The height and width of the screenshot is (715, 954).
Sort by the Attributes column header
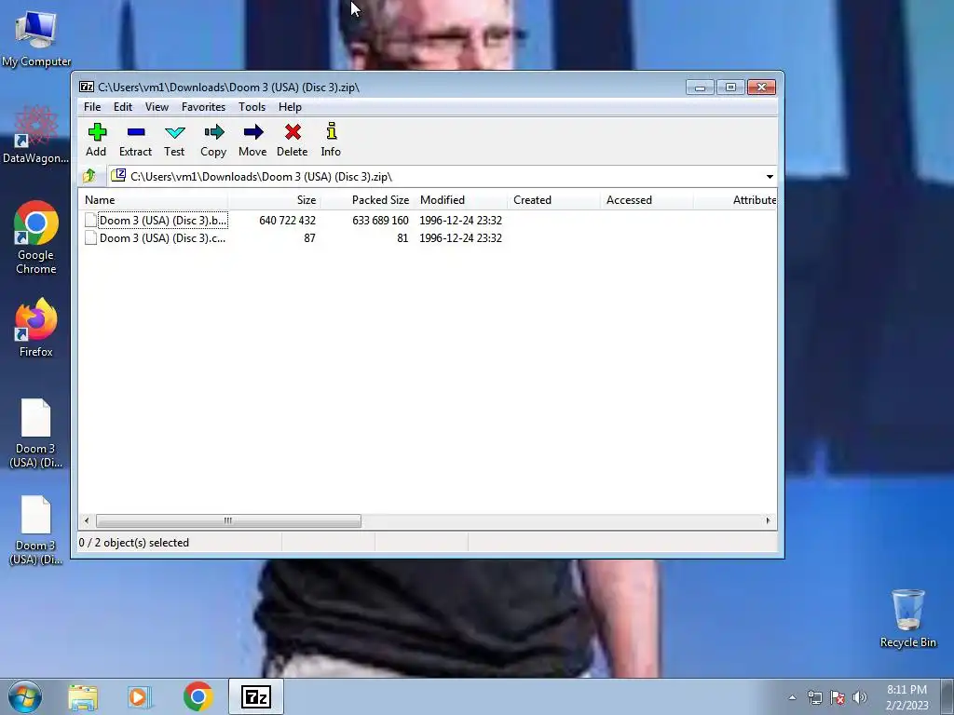pos(735,200)
